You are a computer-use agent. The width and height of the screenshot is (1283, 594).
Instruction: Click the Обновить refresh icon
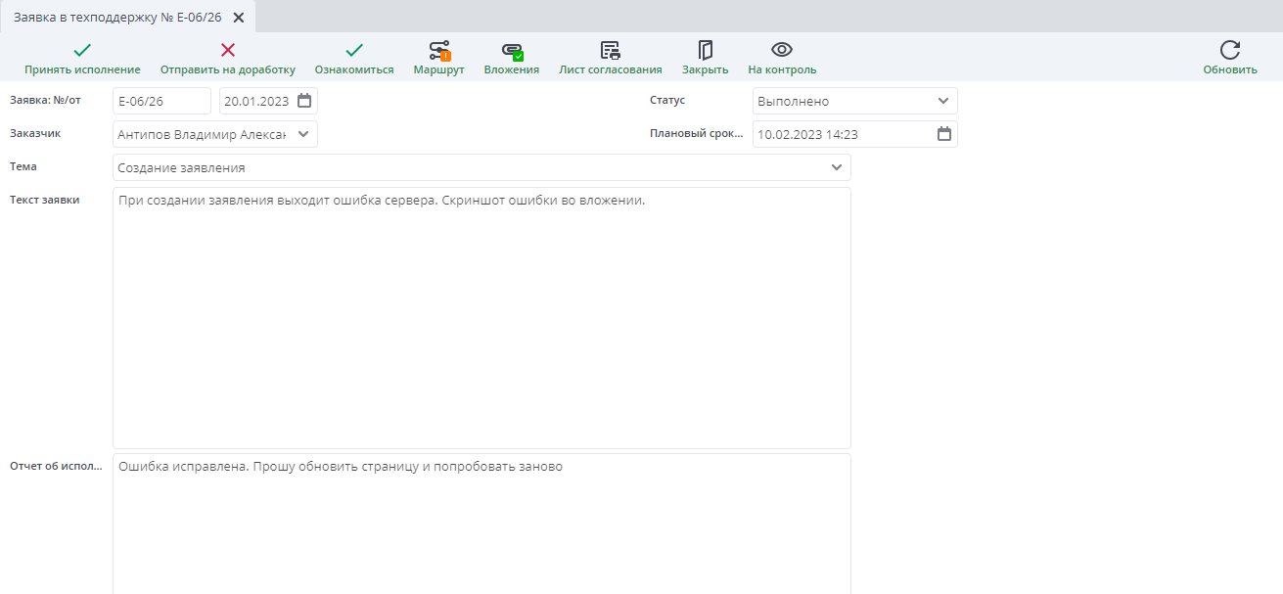pos(1230,50)
